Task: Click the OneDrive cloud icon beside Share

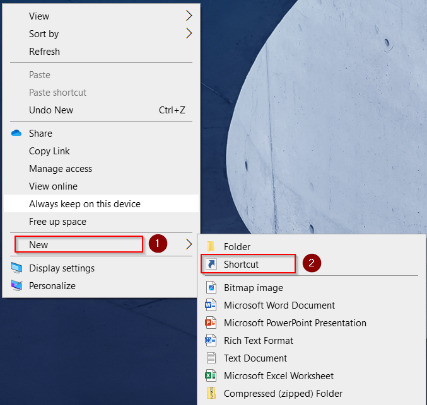Action: [16, 133]
